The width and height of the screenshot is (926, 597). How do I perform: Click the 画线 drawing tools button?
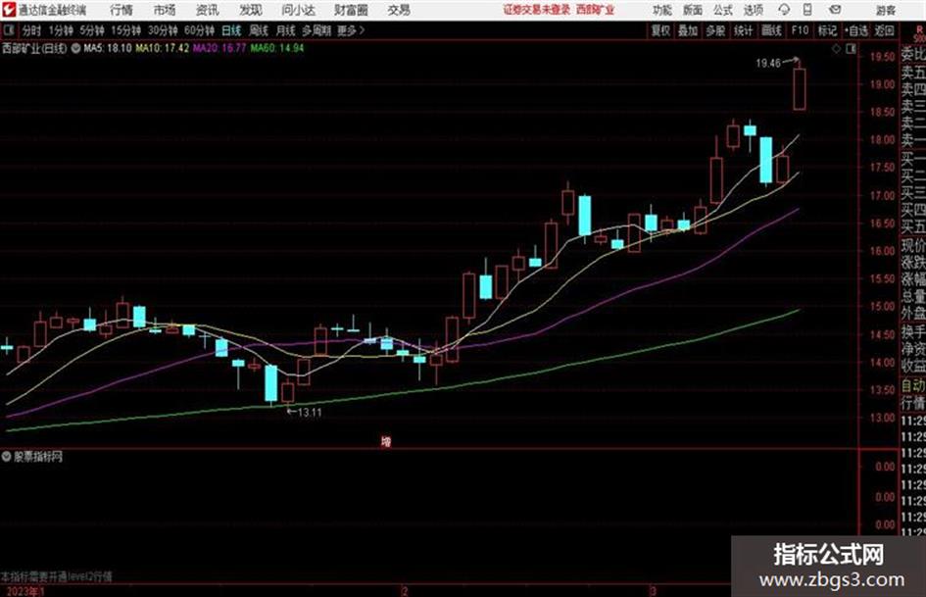[x=771, y=30]
